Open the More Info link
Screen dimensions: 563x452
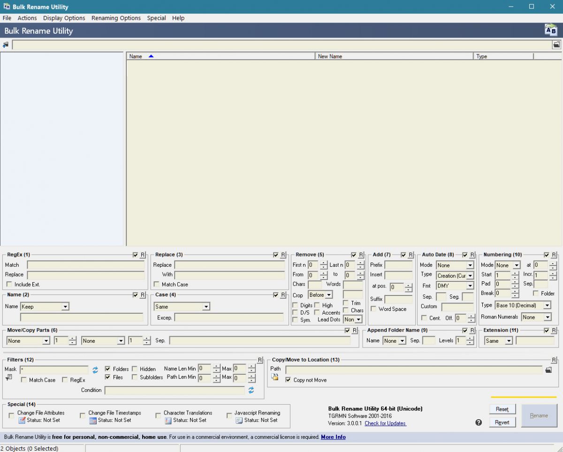coord(333,437)
